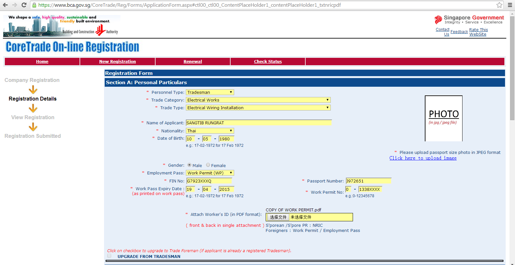
Task: Select the Female gender radio button
Action: 208,165
